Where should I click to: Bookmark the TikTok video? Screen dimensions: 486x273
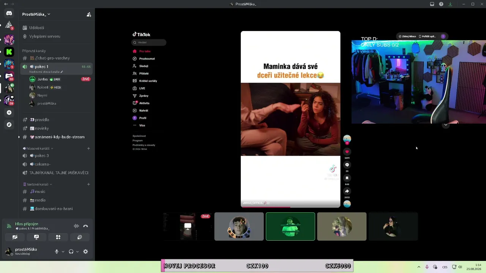coord(347,178)
